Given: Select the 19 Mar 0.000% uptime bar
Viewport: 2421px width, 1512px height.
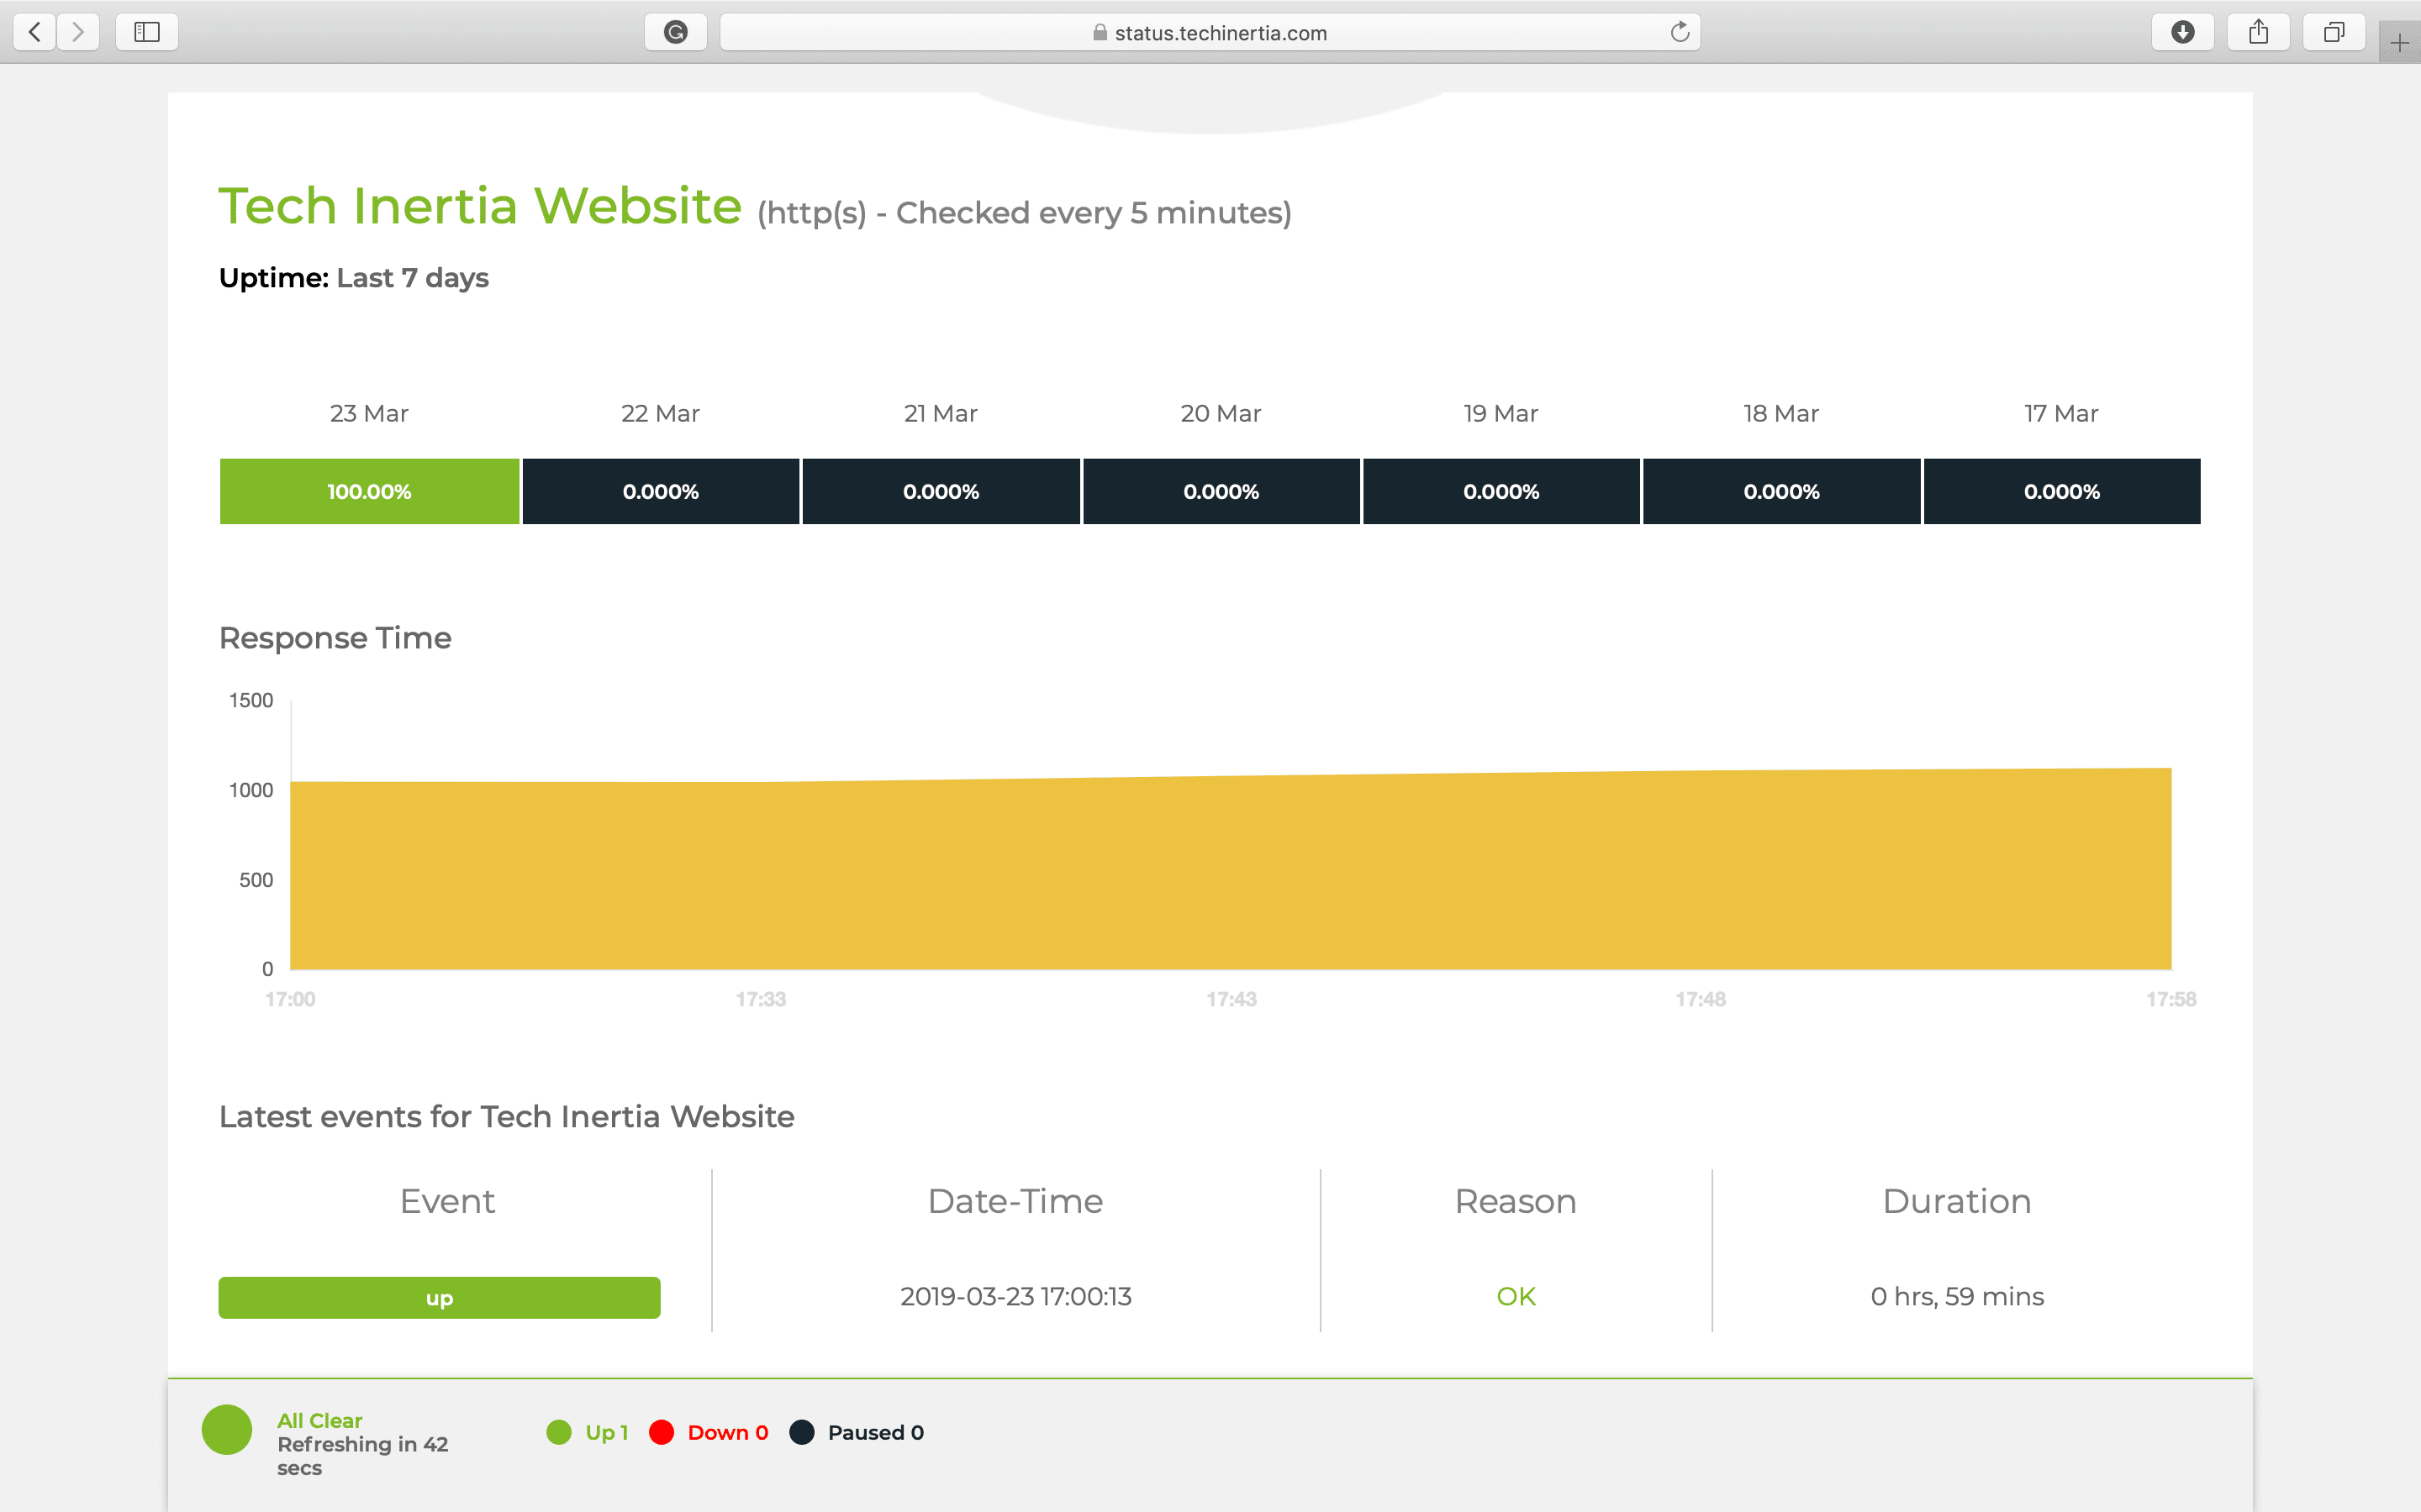Looking at the screenshot, I should coord(1501,491).
